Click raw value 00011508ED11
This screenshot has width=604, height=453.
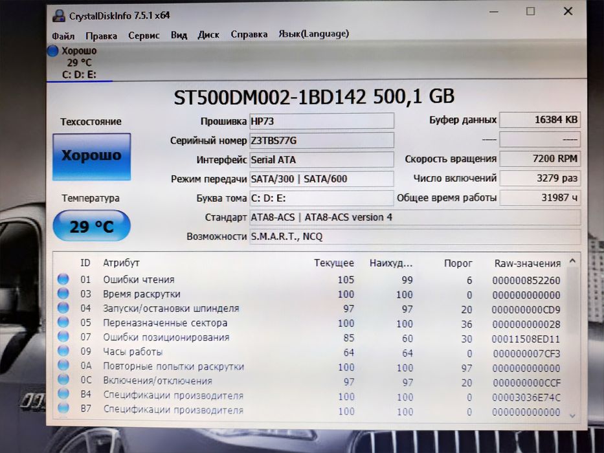[526, 339]
